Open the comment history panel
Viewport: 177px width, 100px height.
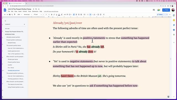pyautogui.click(x=154, y=10)
